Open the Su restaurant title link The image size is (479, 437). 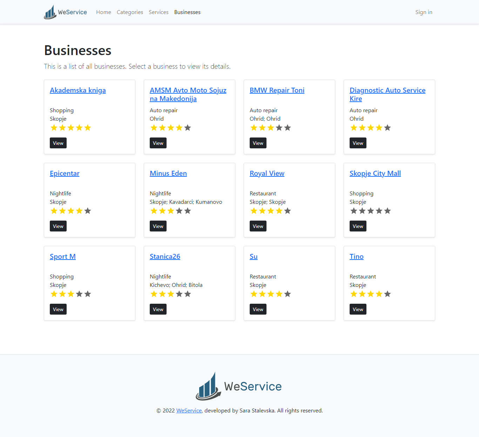tap(254, 256)
